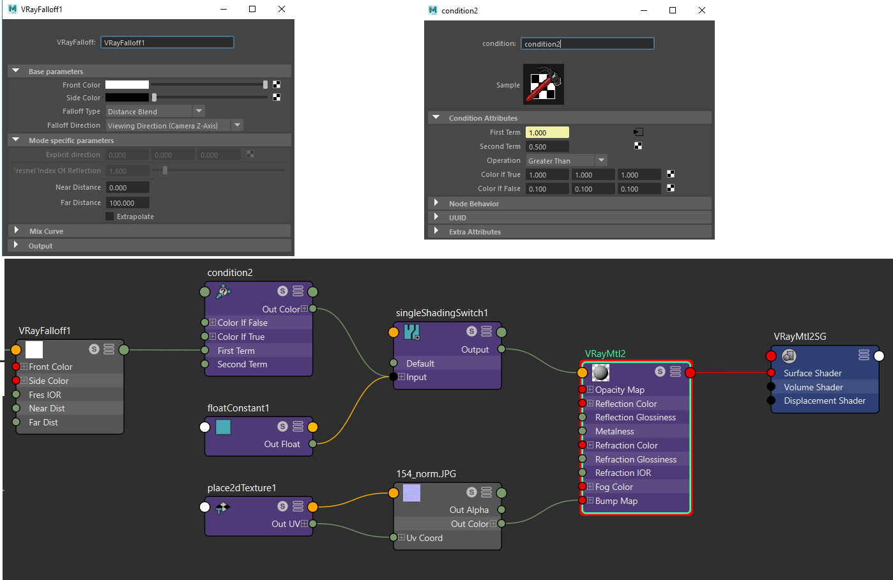Click Second Term attribute on condition2 node

(x=242, y=364)
